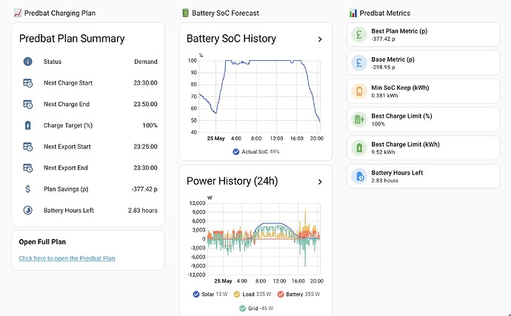The width and height of the screenshot is (511, 316).
Task: Click the Battery Hours Left clock icon in Plan Summary
Action: point(27,210)
